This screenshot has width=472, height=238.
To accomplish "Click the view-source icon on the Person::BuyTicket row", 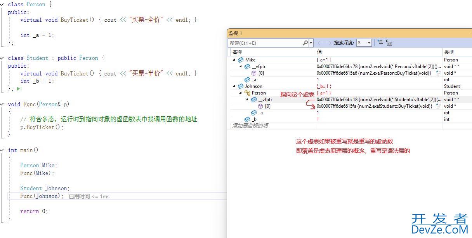I will click(438, 73).
